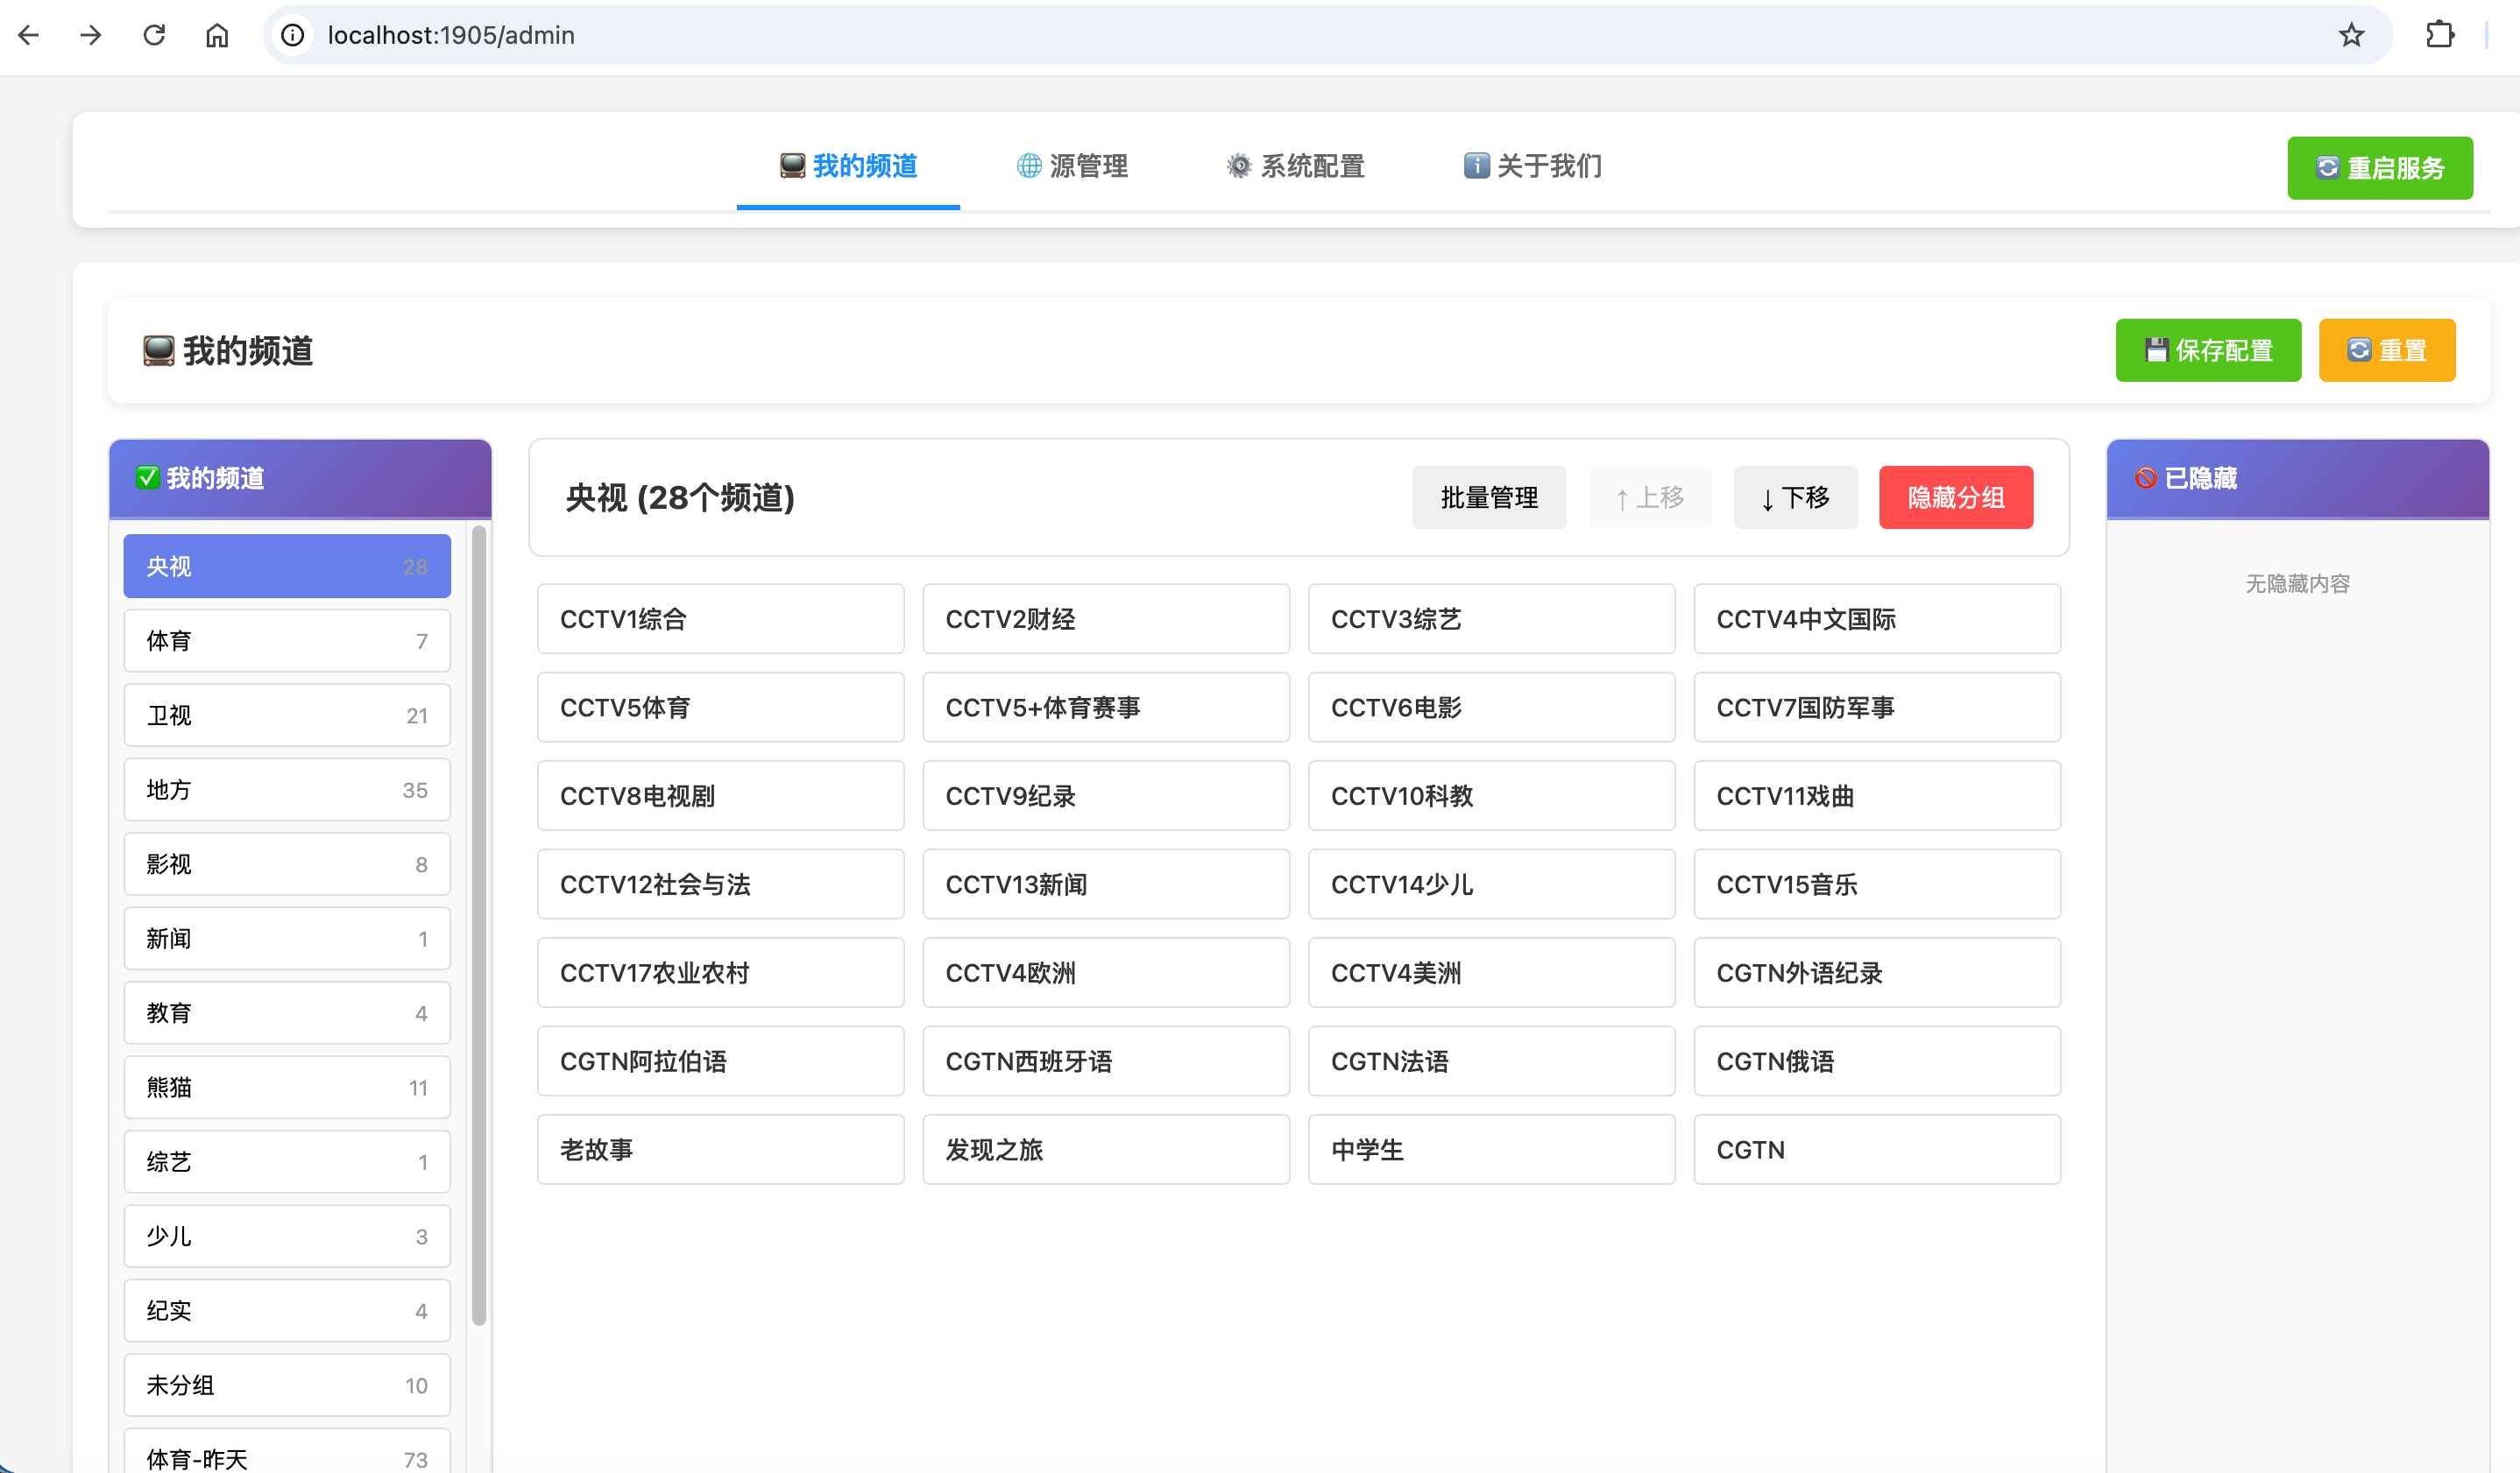Reload the page with refresh icon
Image resolution: width=2520 pixels, height=1473 pixels.
click(154, 35)
